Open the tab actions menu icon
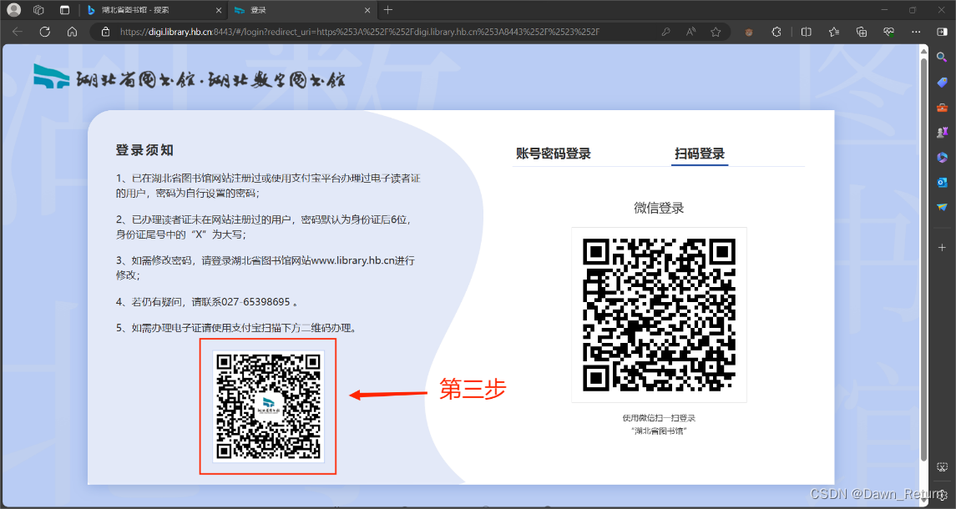The image size is (956, 509). (64, 10)
